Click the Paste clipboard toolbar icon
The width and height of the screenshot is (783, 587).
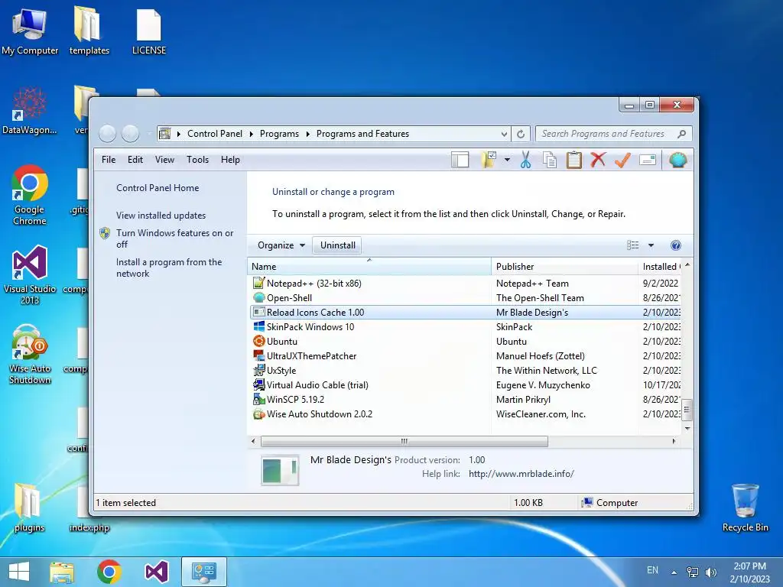[573, 160]
